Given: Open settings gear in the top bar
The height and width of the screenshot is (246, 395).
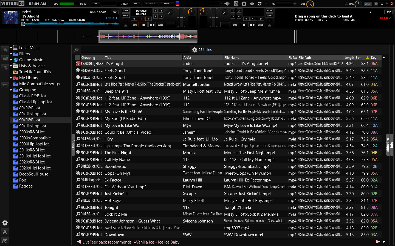Looking at the screenshot, I should [244, 4].
